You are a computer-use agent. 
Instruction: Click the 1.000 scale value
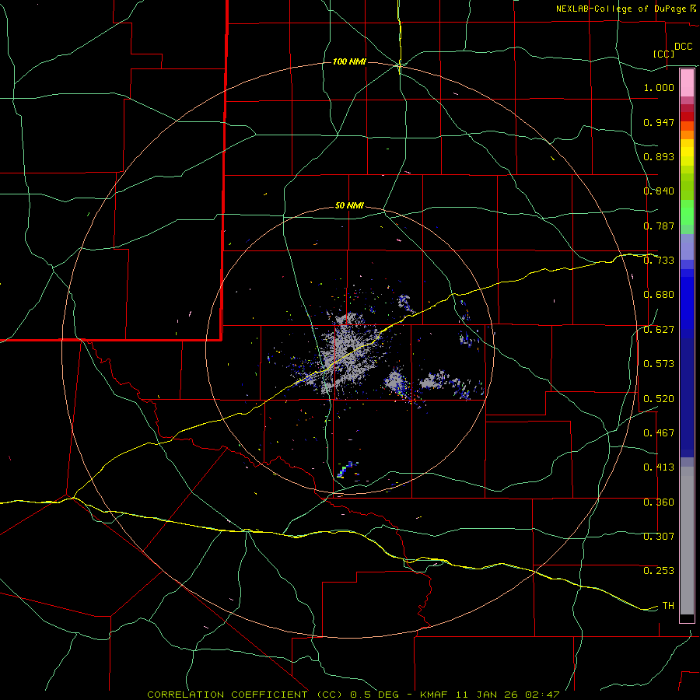(659, 87)
